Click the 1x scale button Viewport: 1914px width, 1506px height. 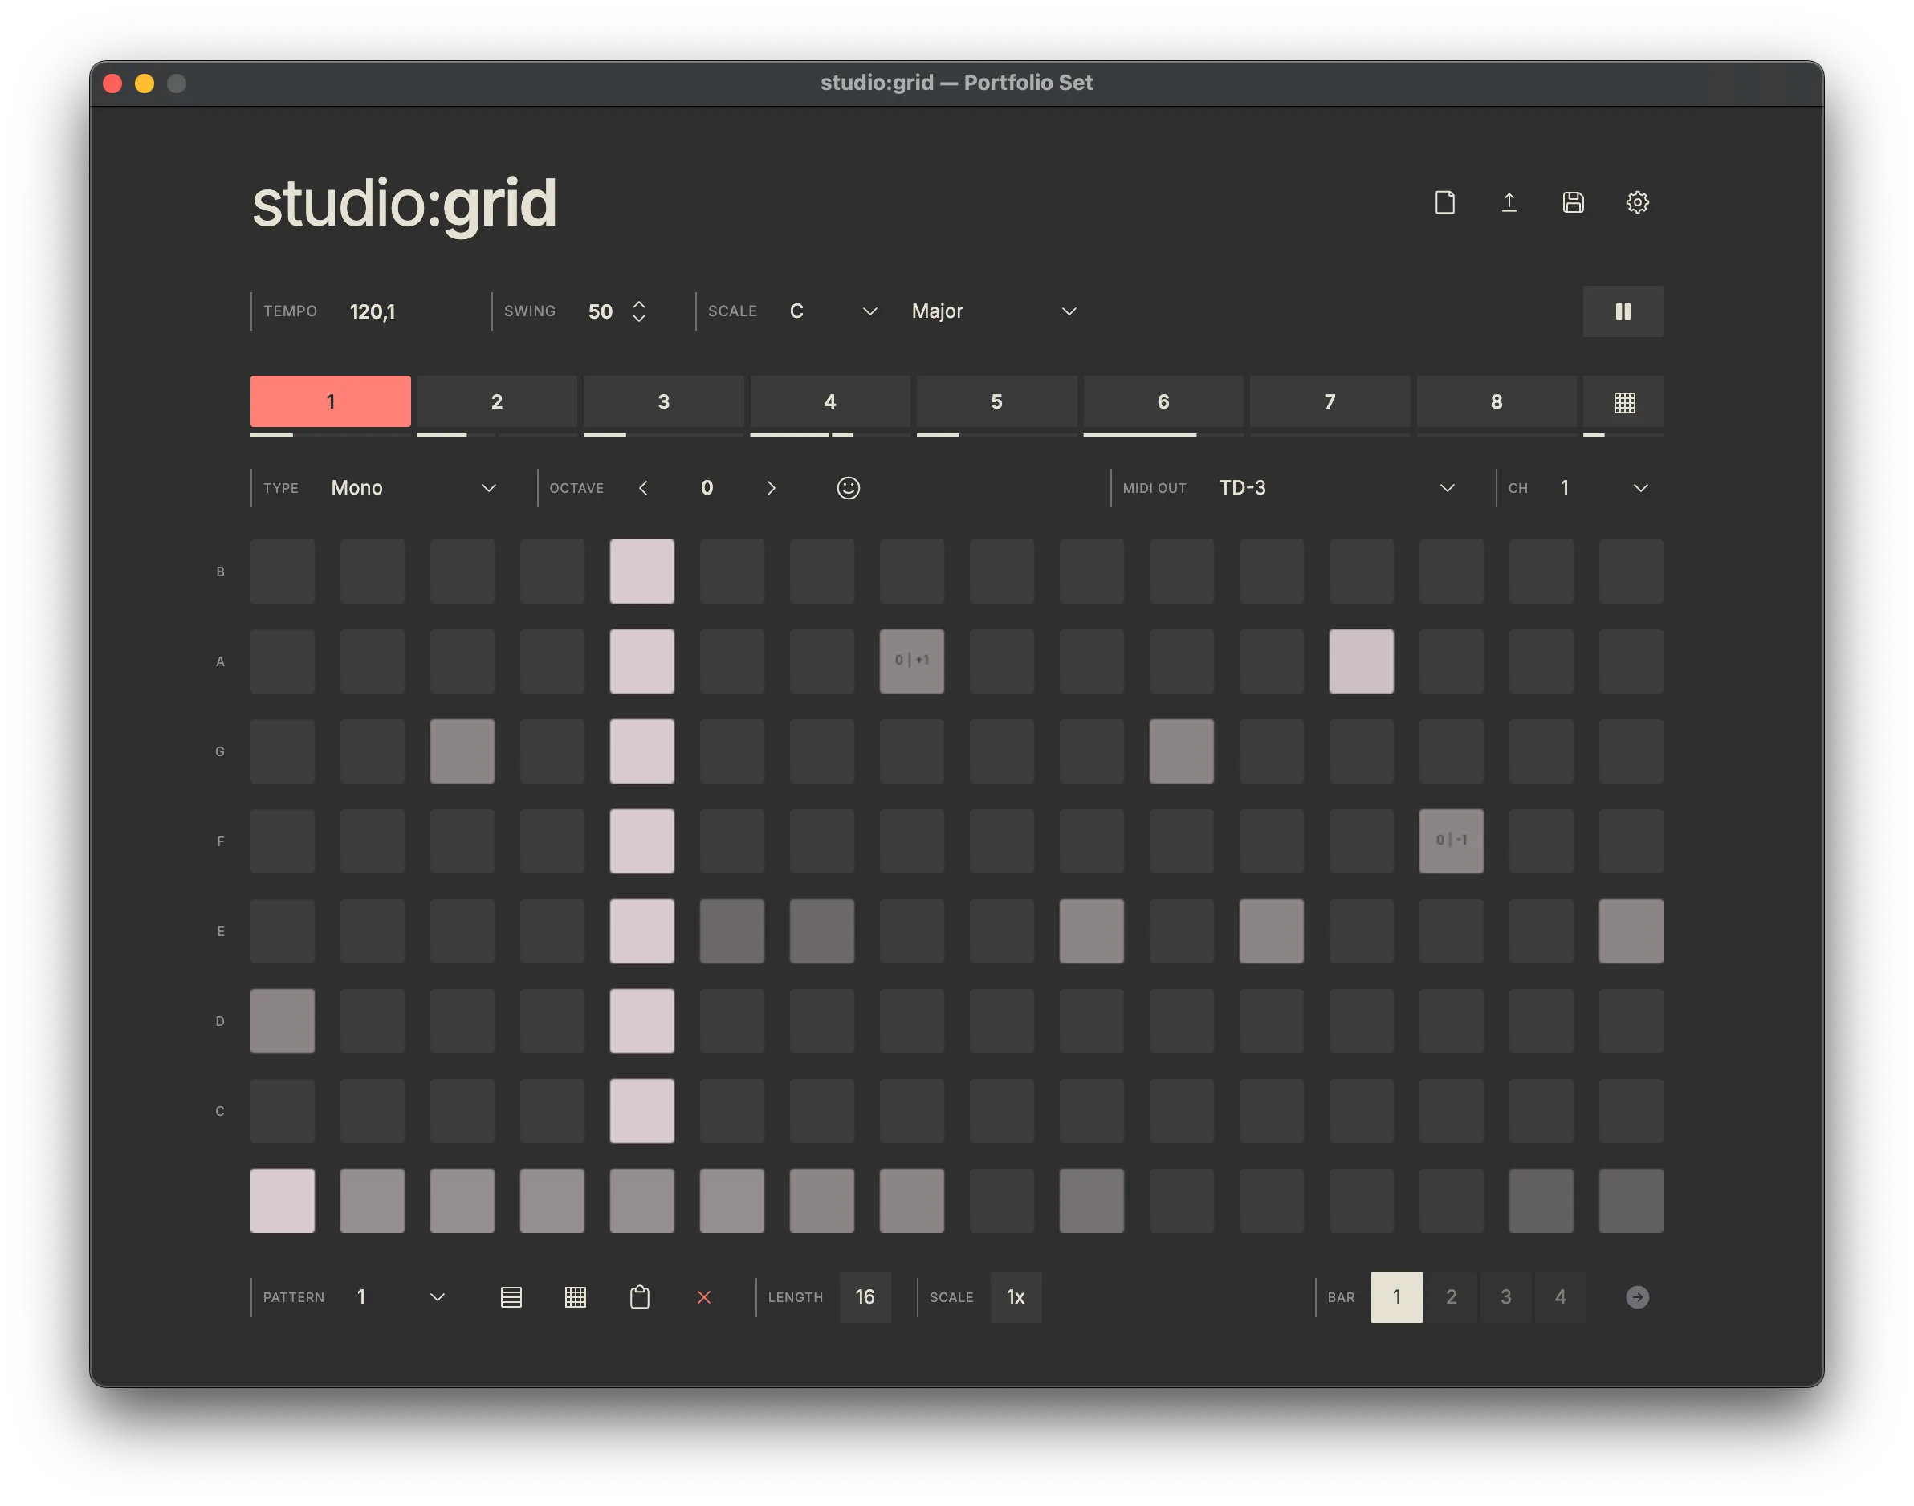(x=1016, y=1297)
